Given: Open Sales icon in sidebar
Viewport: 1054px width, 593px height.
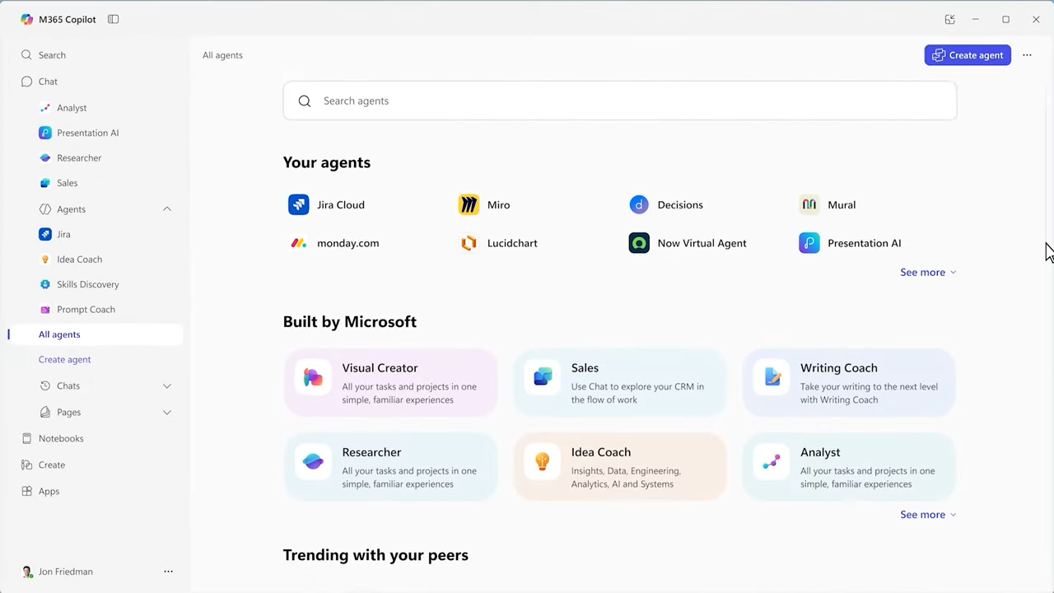Looking at the screenshot, I should click(45, 183).
